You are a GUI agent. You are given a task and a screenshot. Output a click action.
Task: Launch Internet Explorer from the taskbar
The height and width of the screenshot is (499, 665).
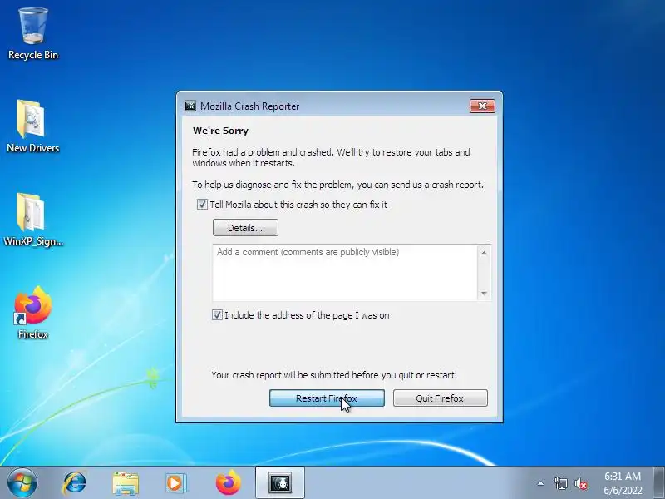coord(74,483)
